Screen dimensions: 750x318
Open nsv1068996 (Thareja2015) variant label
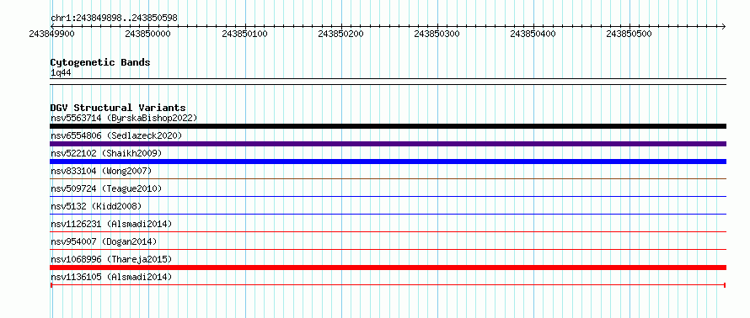point(111,259)
